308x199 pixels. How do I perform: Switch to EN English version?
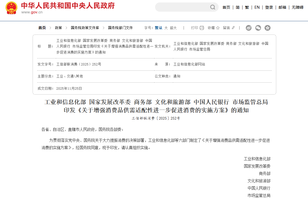(257, 7)
